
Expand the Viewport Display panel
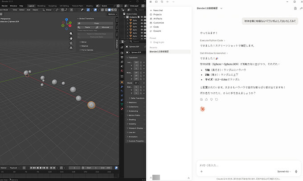pos(135,128)
